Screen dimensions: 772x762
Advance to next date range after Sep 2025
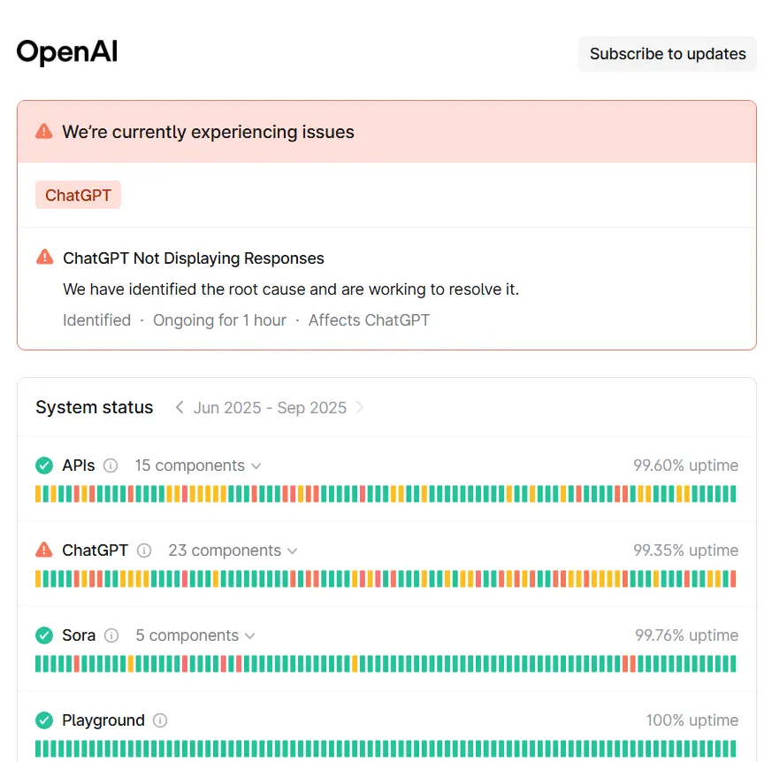coord(360,408)
